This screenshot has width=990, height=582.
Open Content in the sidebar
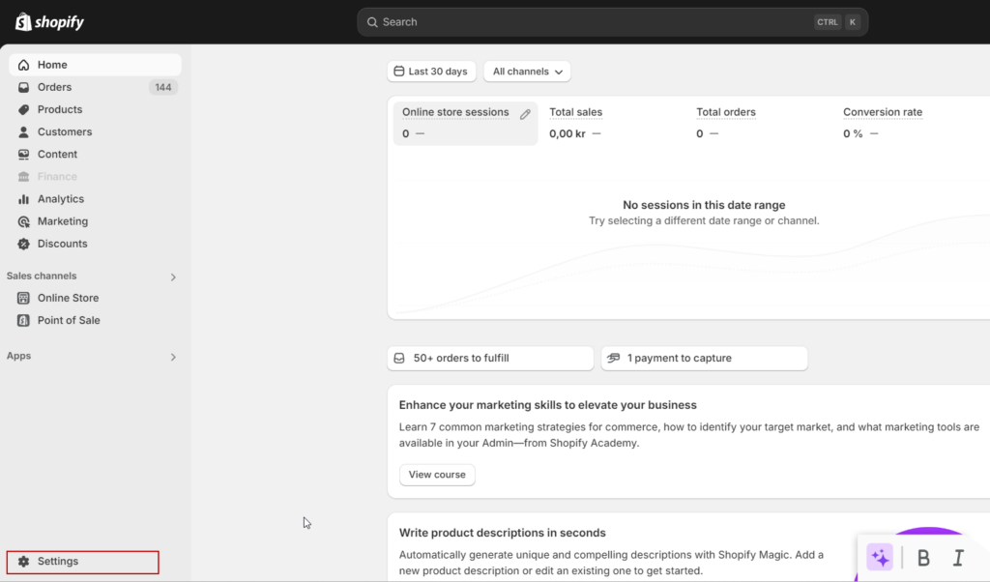coord(96,155)
